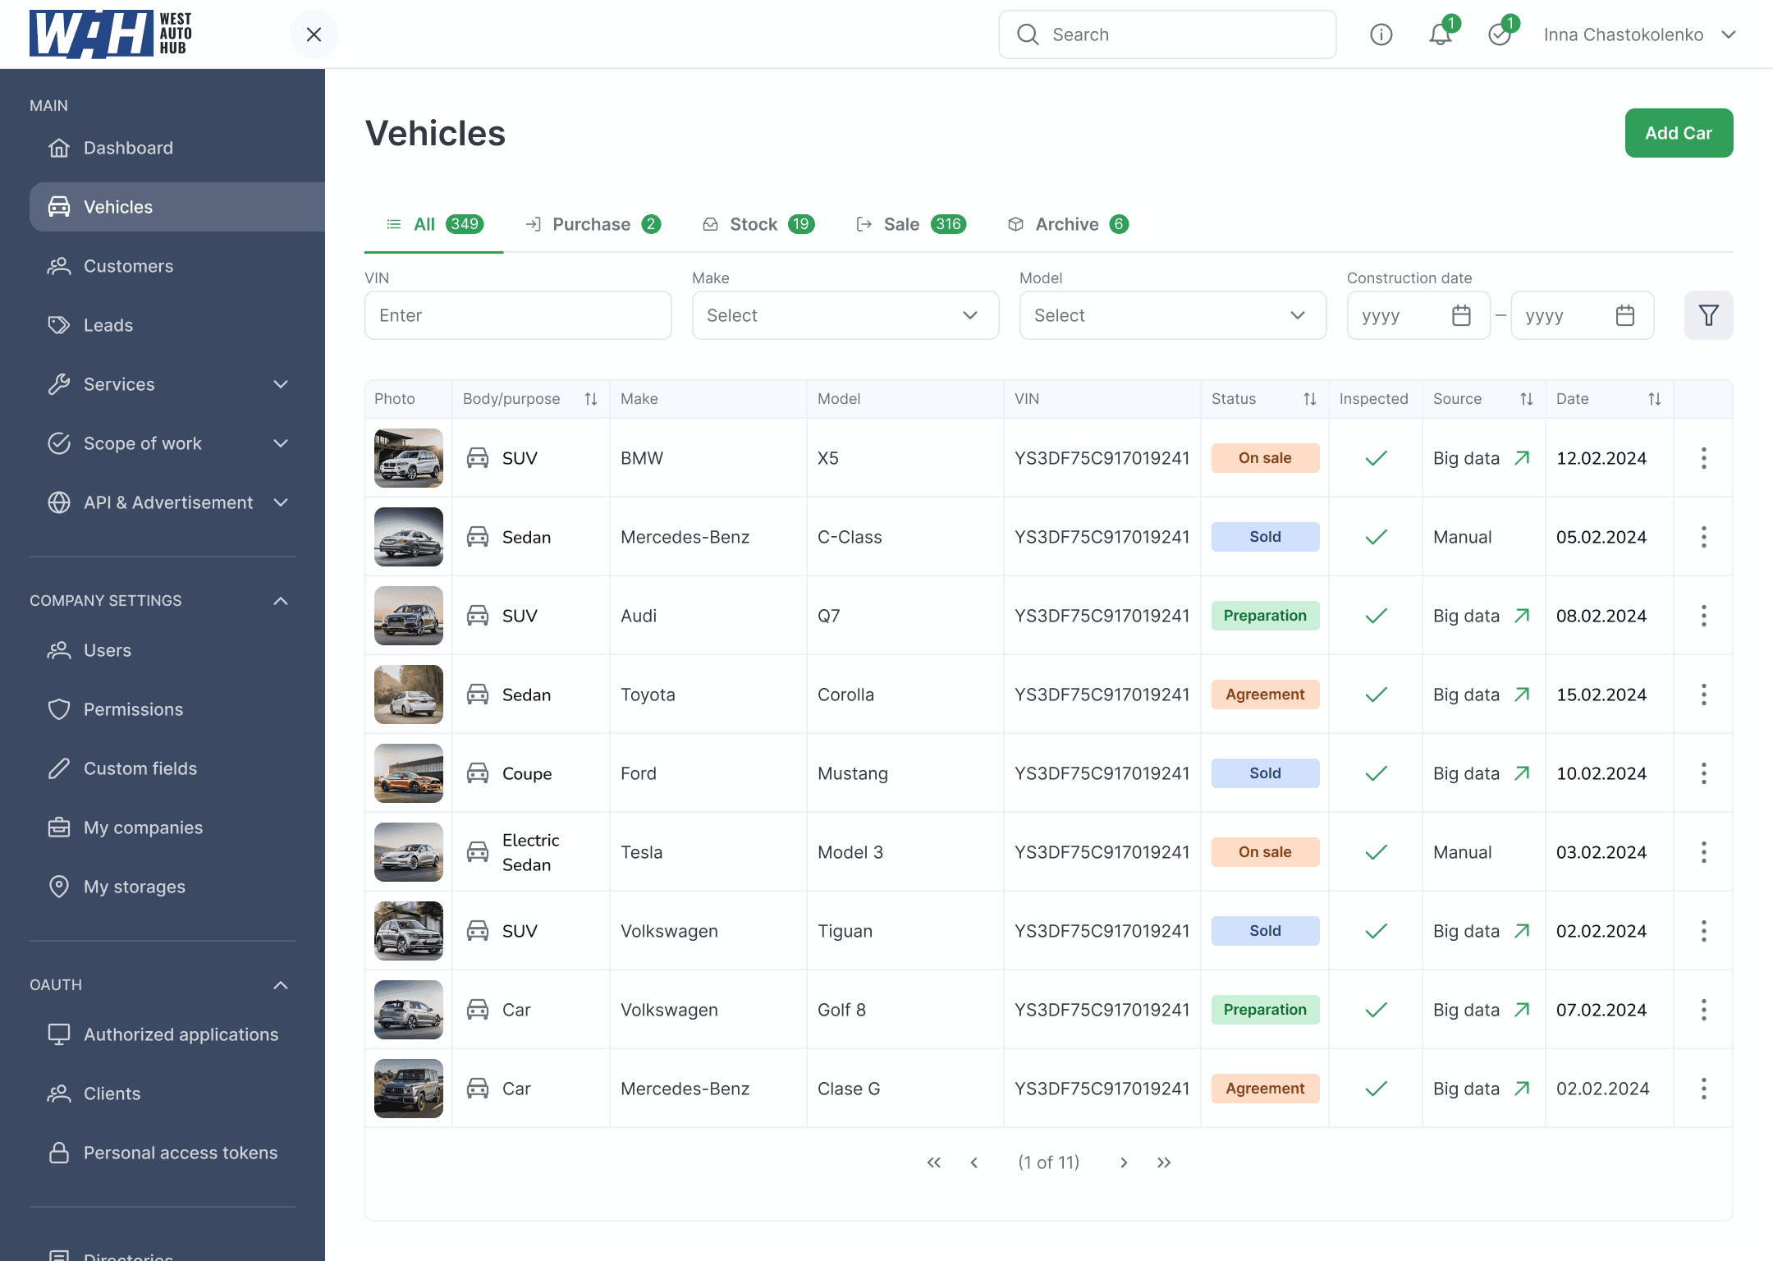Click the filter funnel icon
This screenshot has width=1773, height=1261.
(x=1708, y=315)
